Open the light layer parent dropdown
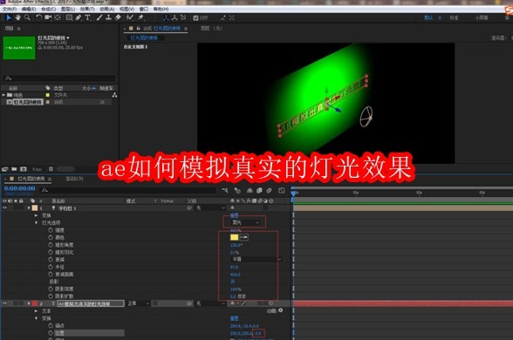Viewport: 513px width, 340px height. pyautogui.click(x=210, y=207)
